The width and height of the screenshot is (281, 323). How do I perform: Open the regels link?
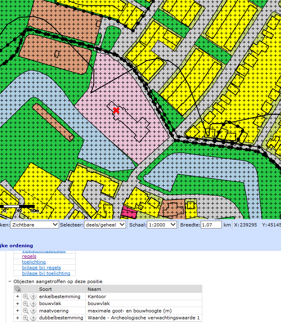(29, 256)
